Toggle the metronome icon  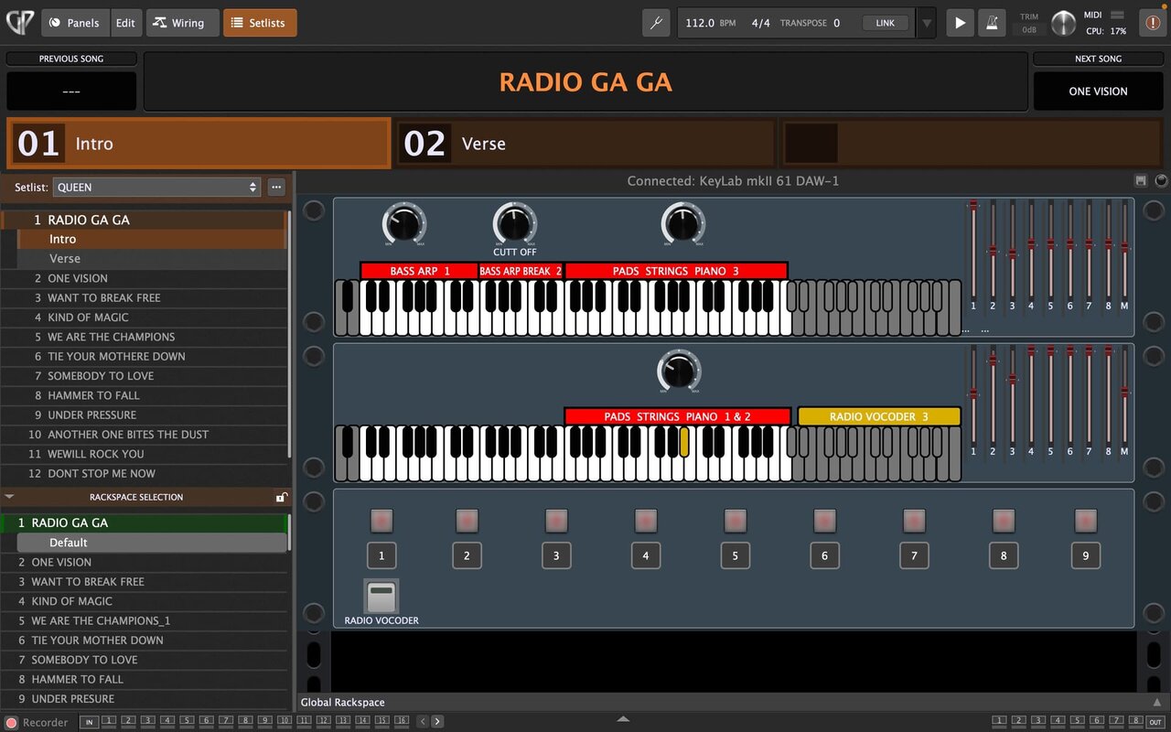992,23
